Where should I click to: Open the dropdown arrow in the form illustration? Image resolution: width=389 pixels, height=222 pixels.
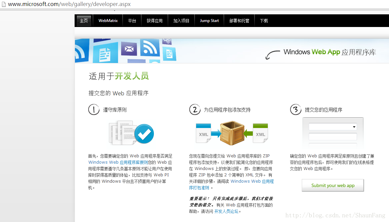click(x=354, y=127)
